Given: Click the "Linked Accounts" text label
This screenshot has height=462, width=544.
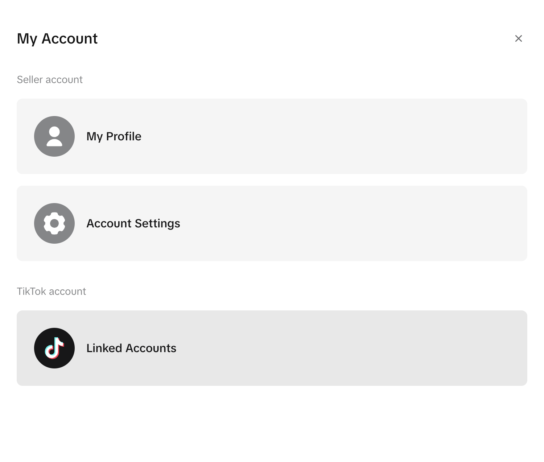Looking at the screenshot, I should point(131,348).
